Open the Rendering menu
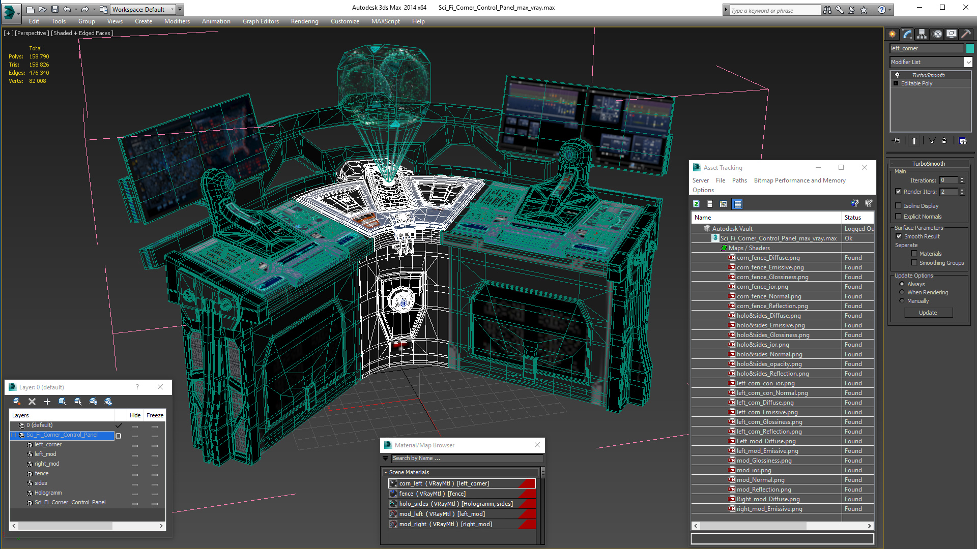The height and width of the screenshot is (549, 977). pyautogui.click(x=304, y=21)
